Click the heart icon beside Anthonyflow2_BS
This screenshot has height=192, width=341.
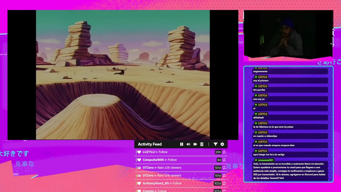[x=139, y=183]
